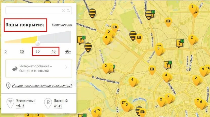This screenshot has width=210, height=117.
Task: Click the free Wi-Fi pin icon
Action: coord(10,103)
